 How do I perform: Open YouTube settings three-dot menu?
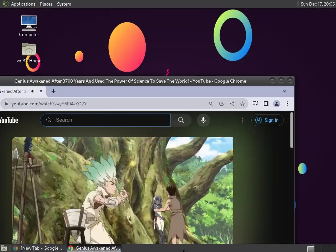point(242,120)
